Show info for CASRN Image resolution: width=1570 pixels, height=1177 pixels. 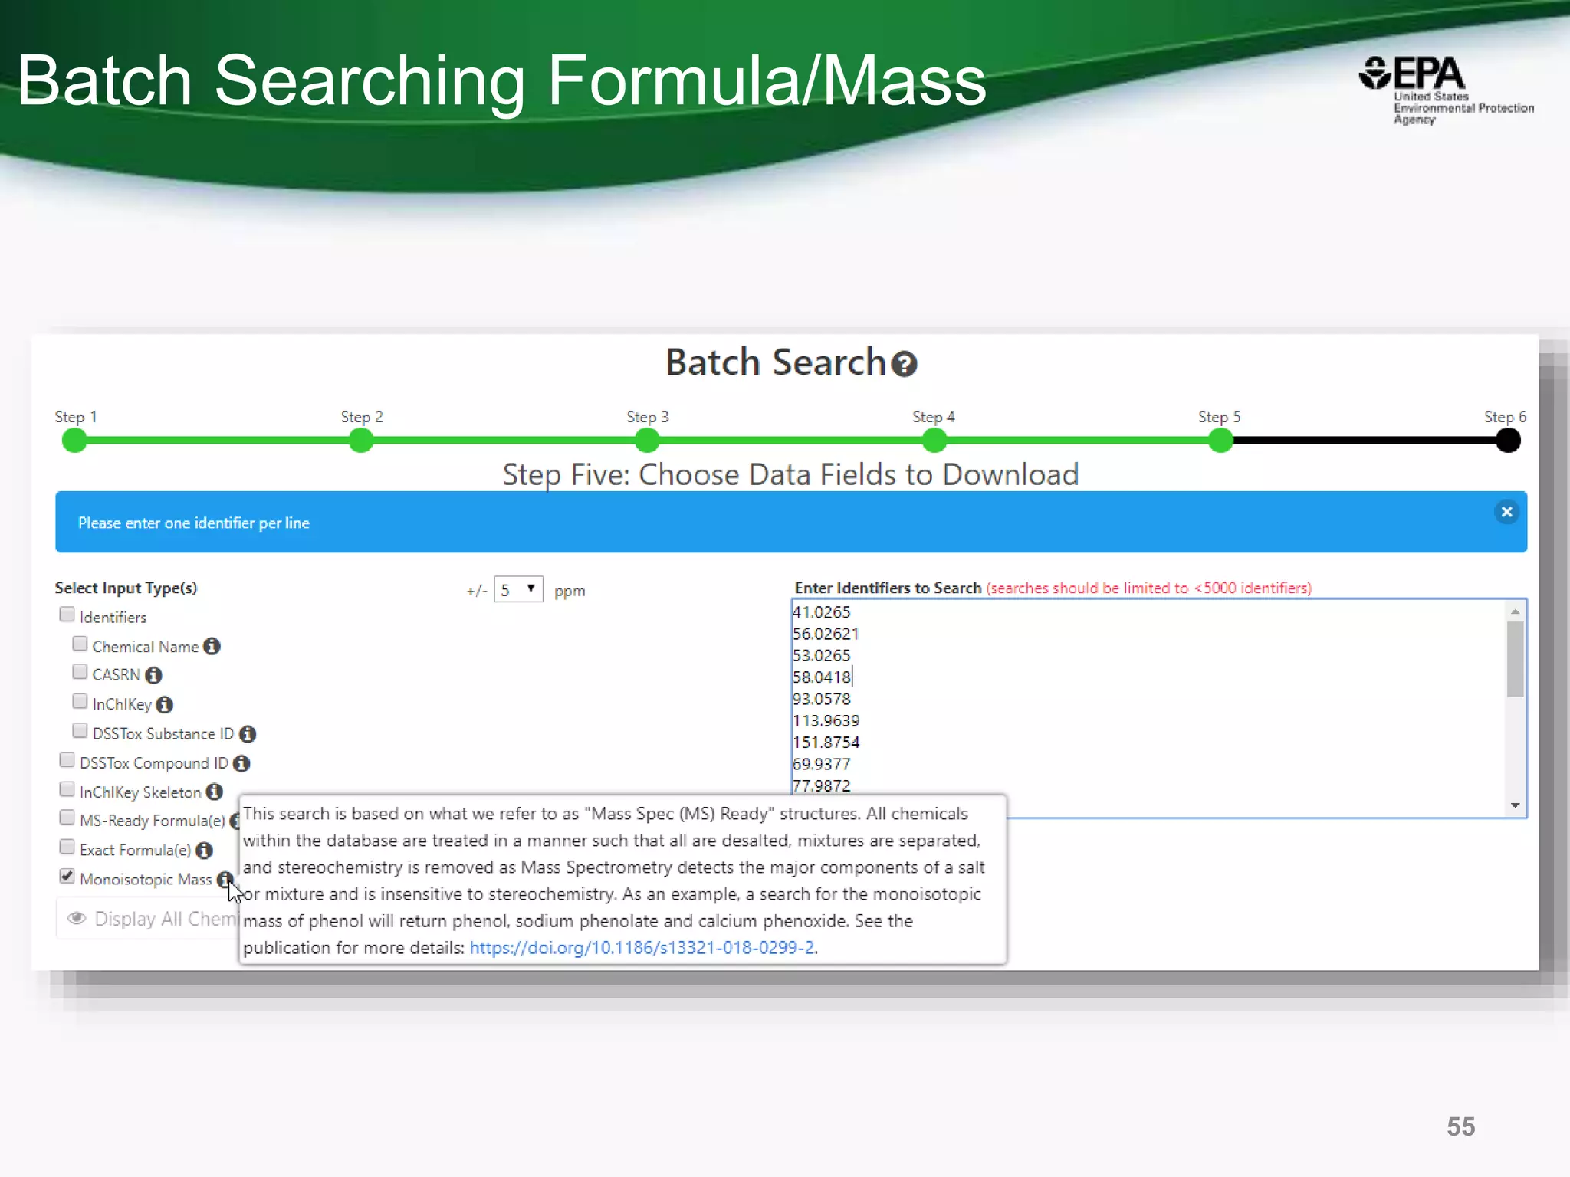pyautogui.click(x=153, y=675)
